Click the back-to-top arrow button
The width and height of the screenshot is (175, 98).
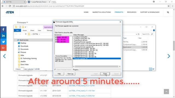[x=166, y=91]
